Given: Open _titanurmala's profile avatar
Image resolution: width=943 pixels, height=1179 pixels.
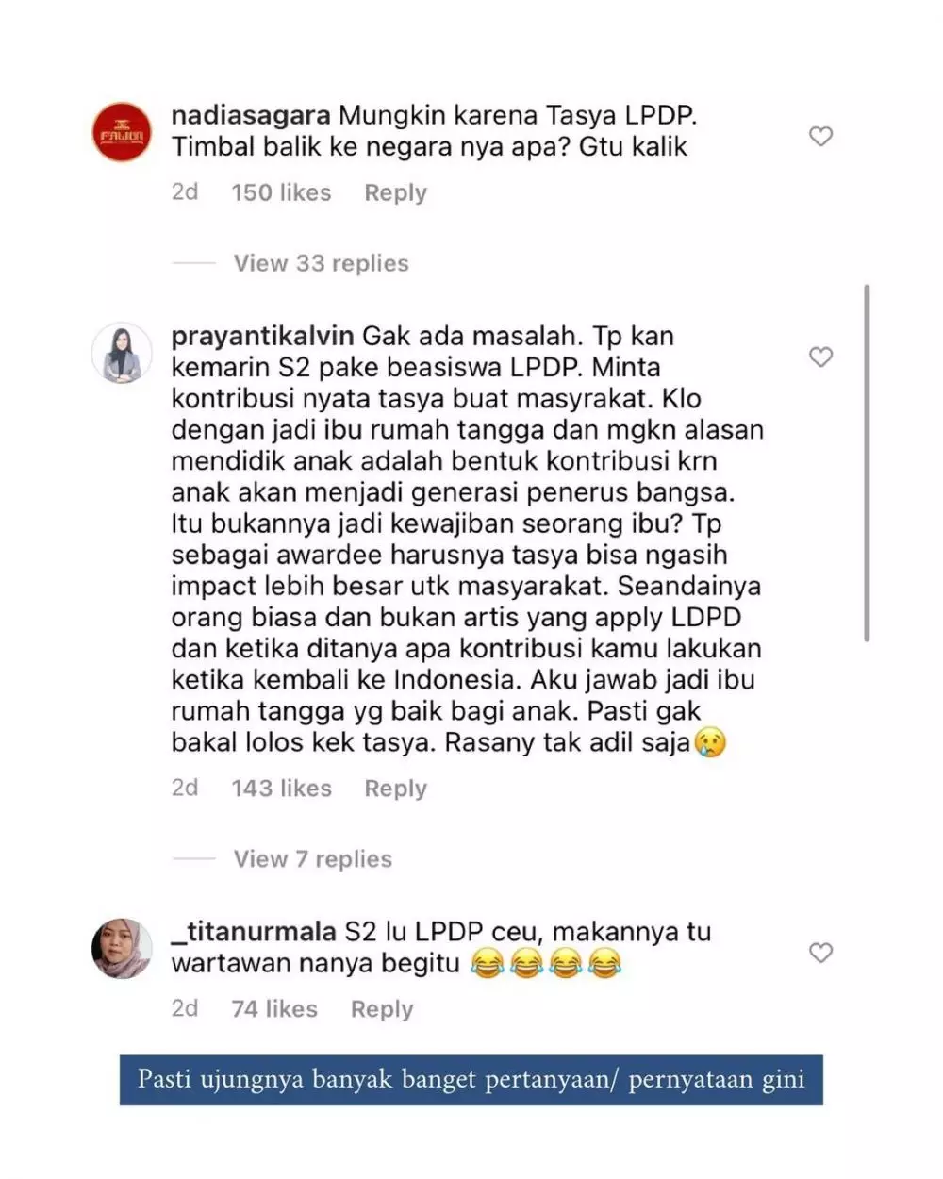Looking at the screenshot, I should 122,948.
